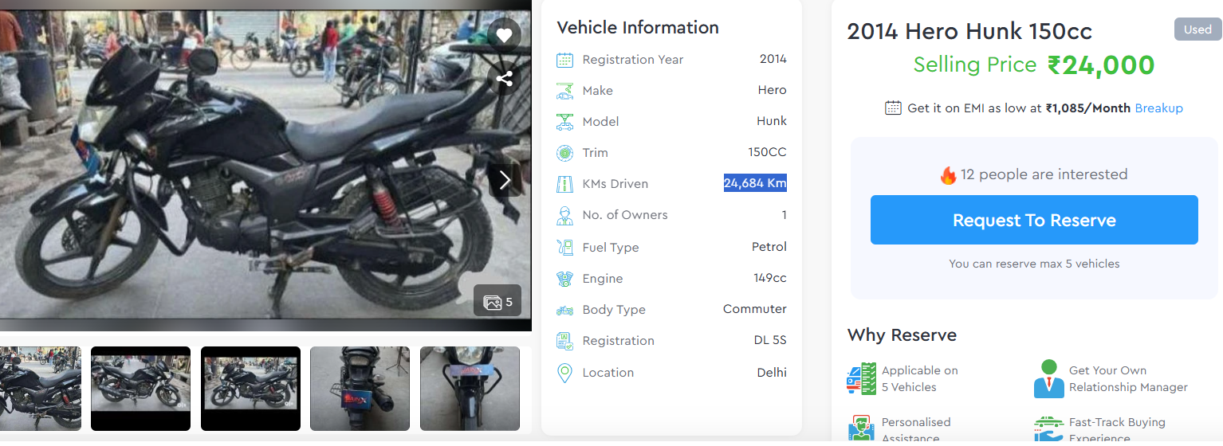Click the EMI calendar icon

click(x=893, y=108)
